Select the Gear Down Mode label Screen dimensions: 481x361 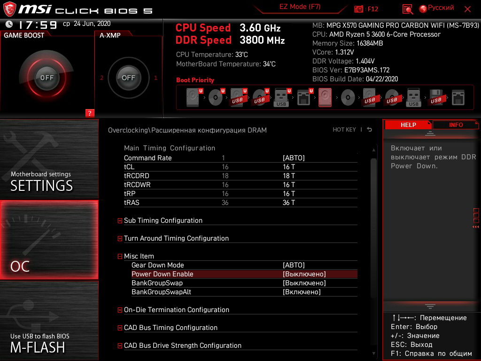coord(158,265)
